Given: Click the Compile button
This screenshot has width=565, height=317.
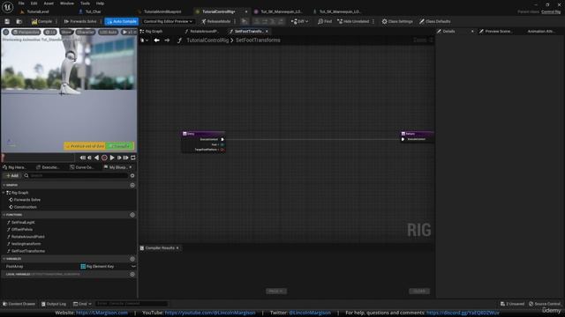Looking at the screenshot, I should point(41,21).
